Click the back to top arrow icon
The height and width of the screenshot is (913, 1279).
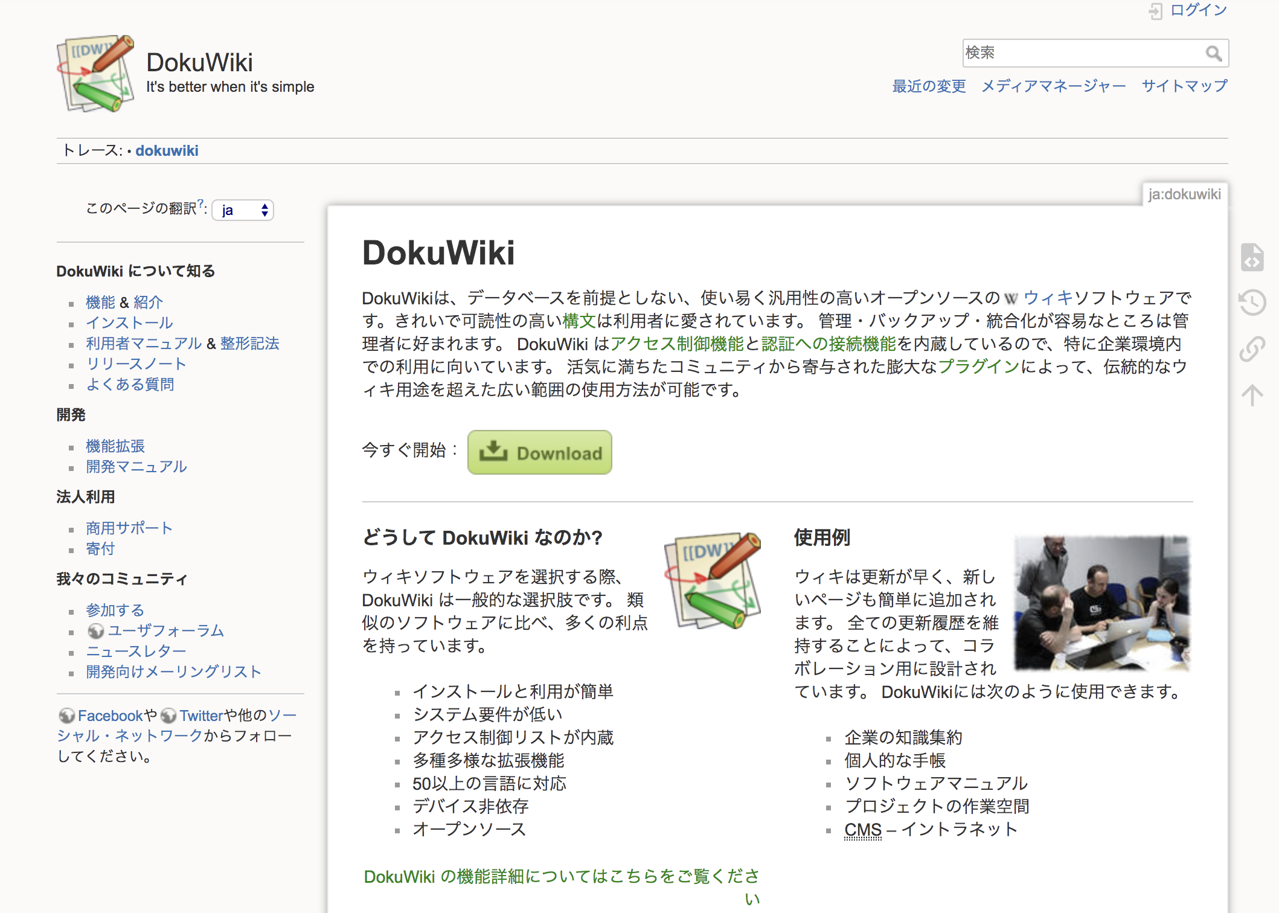(x=1252, y=394)
